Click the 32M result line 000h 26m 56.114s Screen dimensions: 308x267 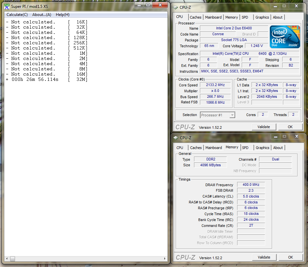point(47,80)
